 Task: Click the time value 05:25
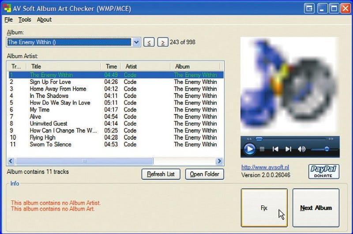pos(111,130)
